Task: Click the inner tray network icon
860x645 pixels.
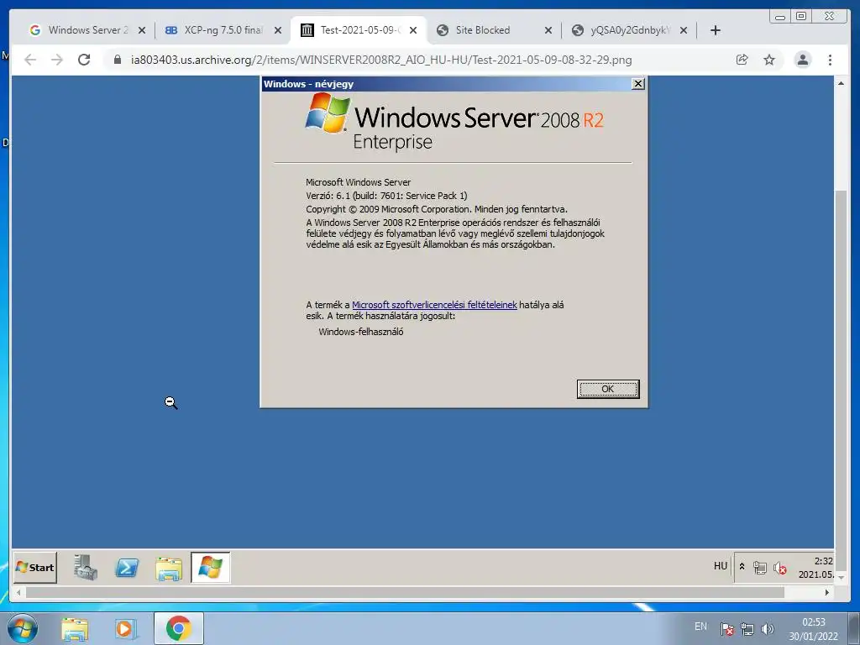Action: point(759,568)
